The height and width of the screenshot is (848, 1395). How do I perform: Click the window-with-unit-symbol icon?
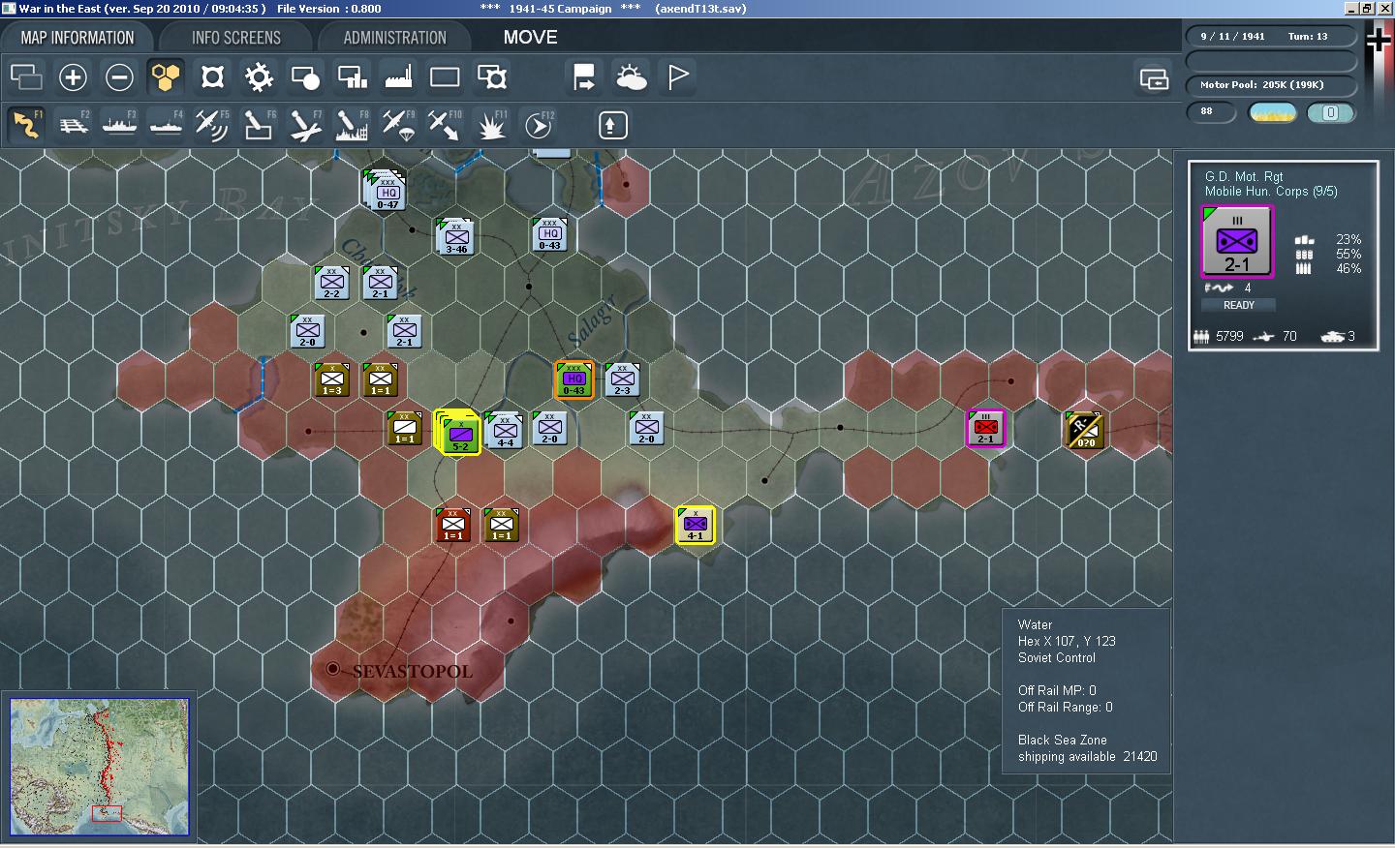click(x=491, y=77)
